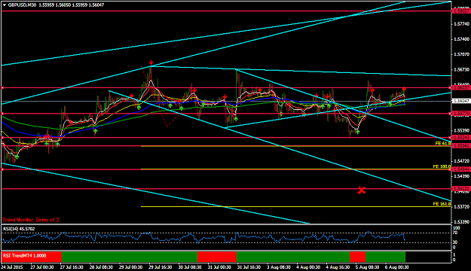Image resolution: width=471 pixels, height=271 pixels.
Task: Select the FE 161.8 Fibonacci expansion label
Action: click(x=442, y=204)
